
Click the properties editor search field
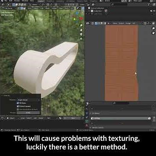point(120,103)
